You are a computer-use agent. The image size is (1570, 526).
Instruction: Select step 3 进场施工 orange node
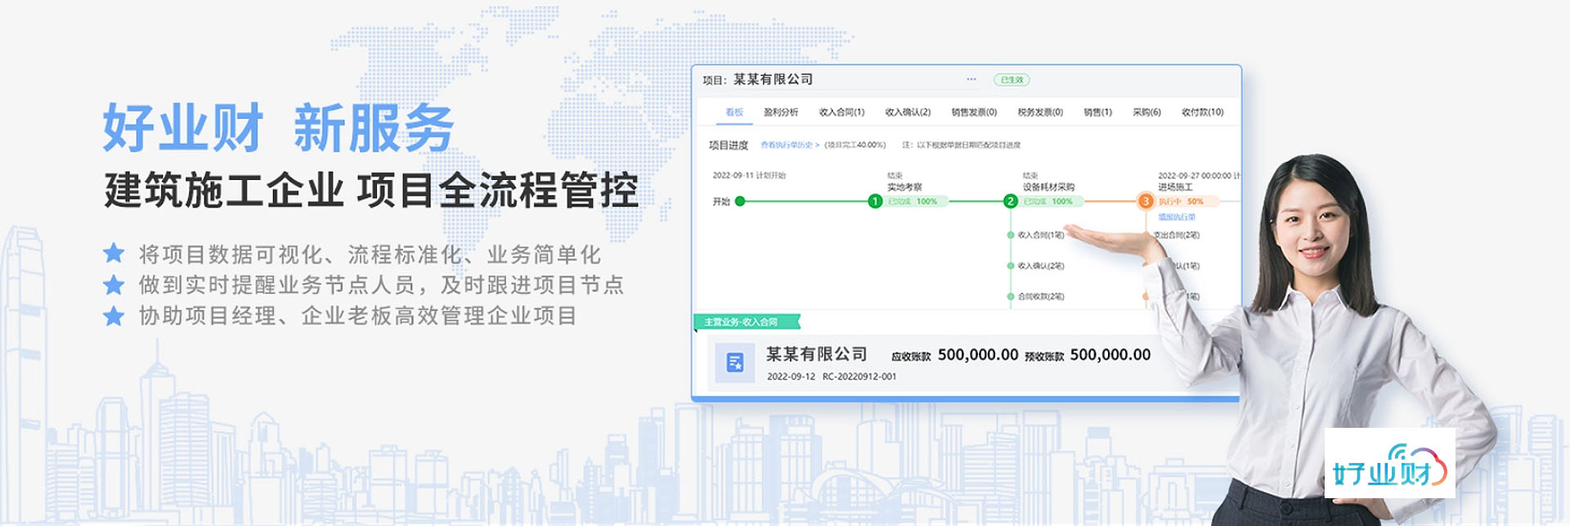click(x=1146, y=201)
